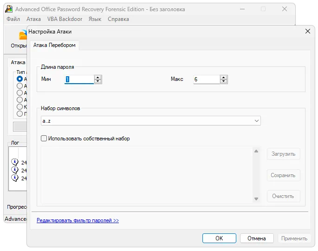
Task: Click second info log entry icon
Action: click(x=15, y=170)
